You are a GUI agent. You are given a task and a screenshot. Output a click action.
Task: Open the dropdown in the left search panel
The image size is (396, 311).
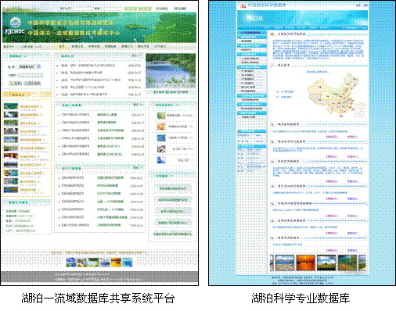(x=30, y=67)
